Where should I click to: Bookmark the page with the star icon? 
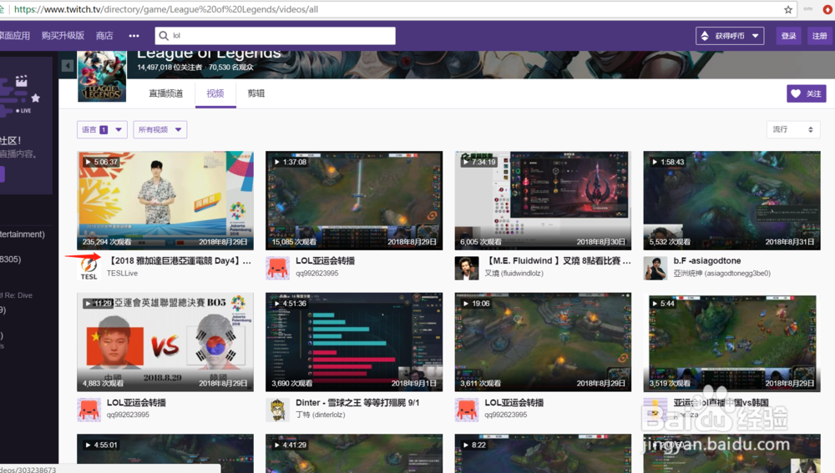tap(788, 9)
